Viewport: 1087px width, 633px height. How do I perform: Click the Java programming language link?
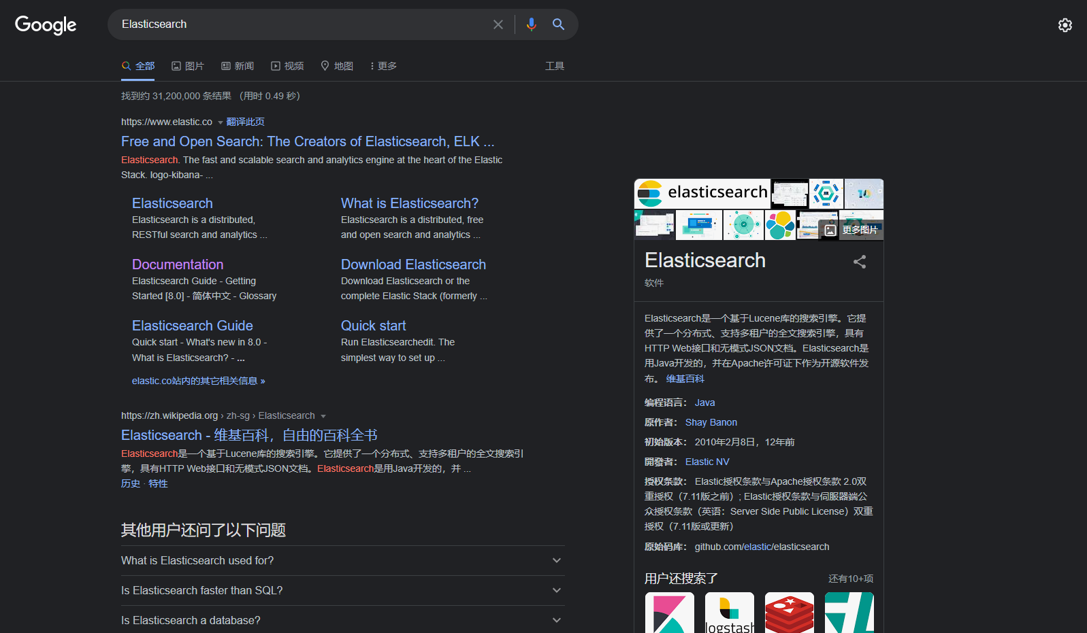[x=704, y=403]
